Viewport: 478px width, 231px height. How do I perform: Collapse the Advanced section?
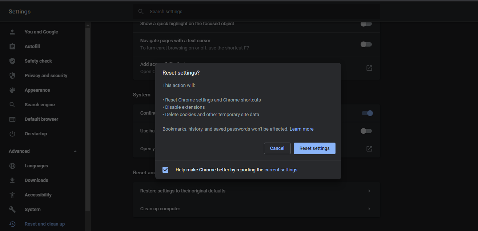tap(75, 151)
